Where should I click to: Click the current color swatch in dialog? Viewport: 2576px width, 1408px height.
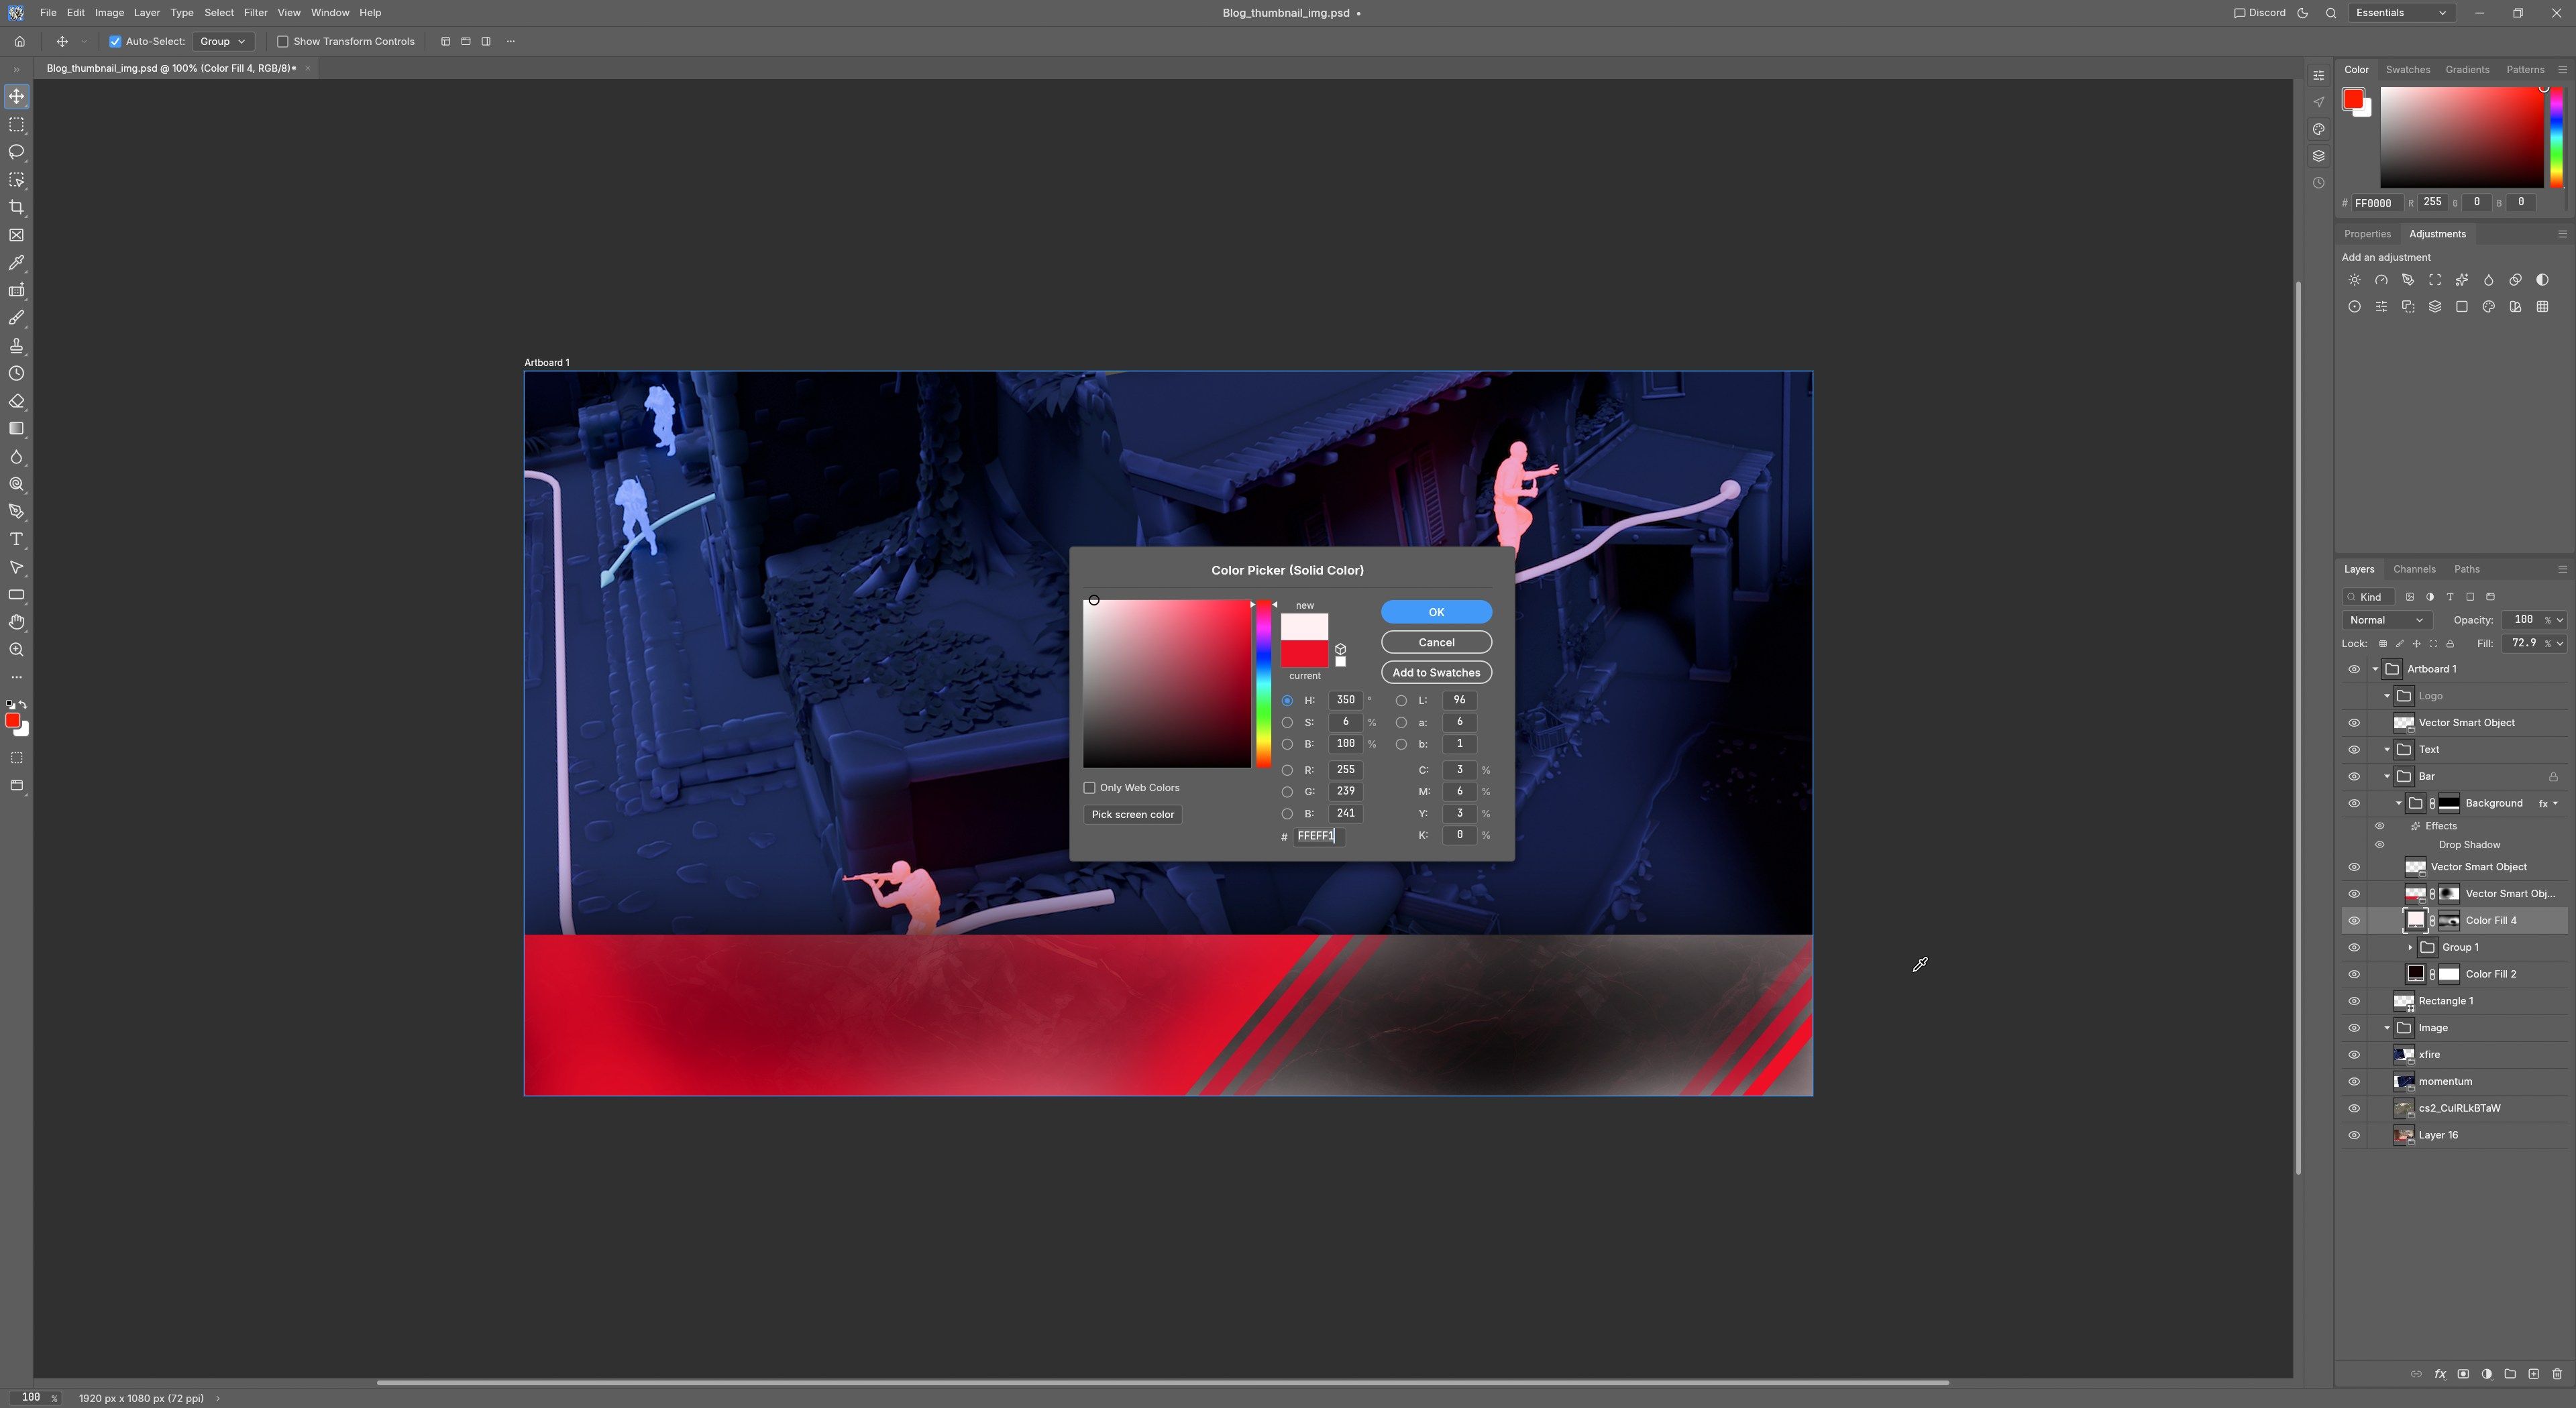1304,654
